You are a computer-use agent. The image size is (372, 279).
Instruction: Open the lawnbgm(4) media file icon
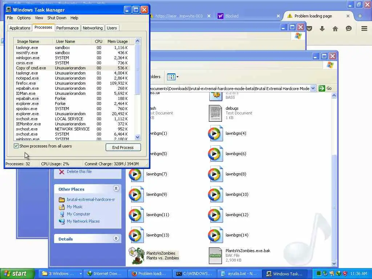coord(215,133)
